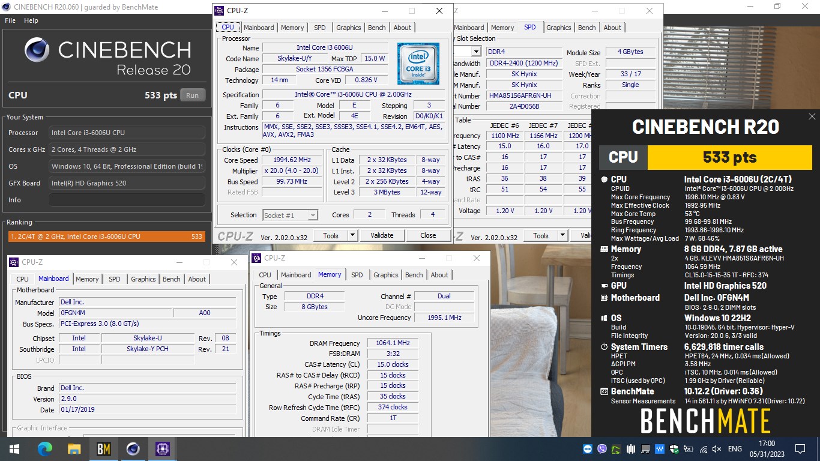Click the green tray icon next to Viber
The height and width of the screenshot is (461, 820).
[617, 449]
